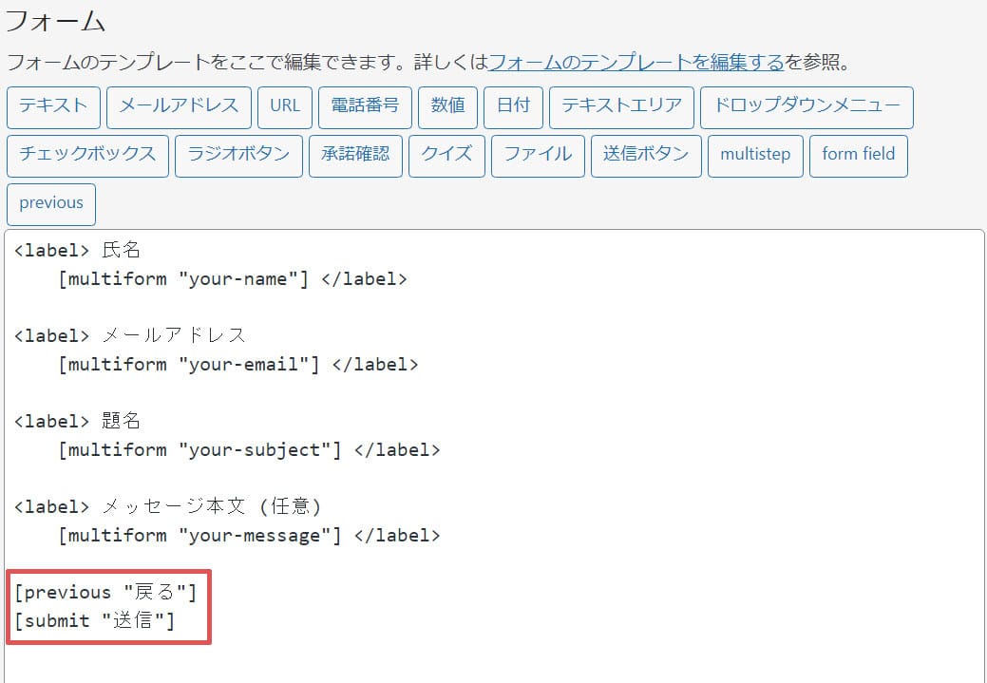The width and height of the screenshot is (987, 683).
Task: Insert a 電話番号 (phone number) tag
Action: pos(365,107)
